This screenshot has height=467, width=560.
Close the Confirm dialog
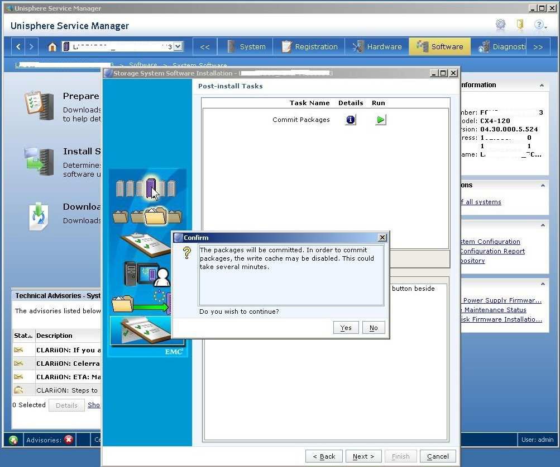click(x=382, y=237)
